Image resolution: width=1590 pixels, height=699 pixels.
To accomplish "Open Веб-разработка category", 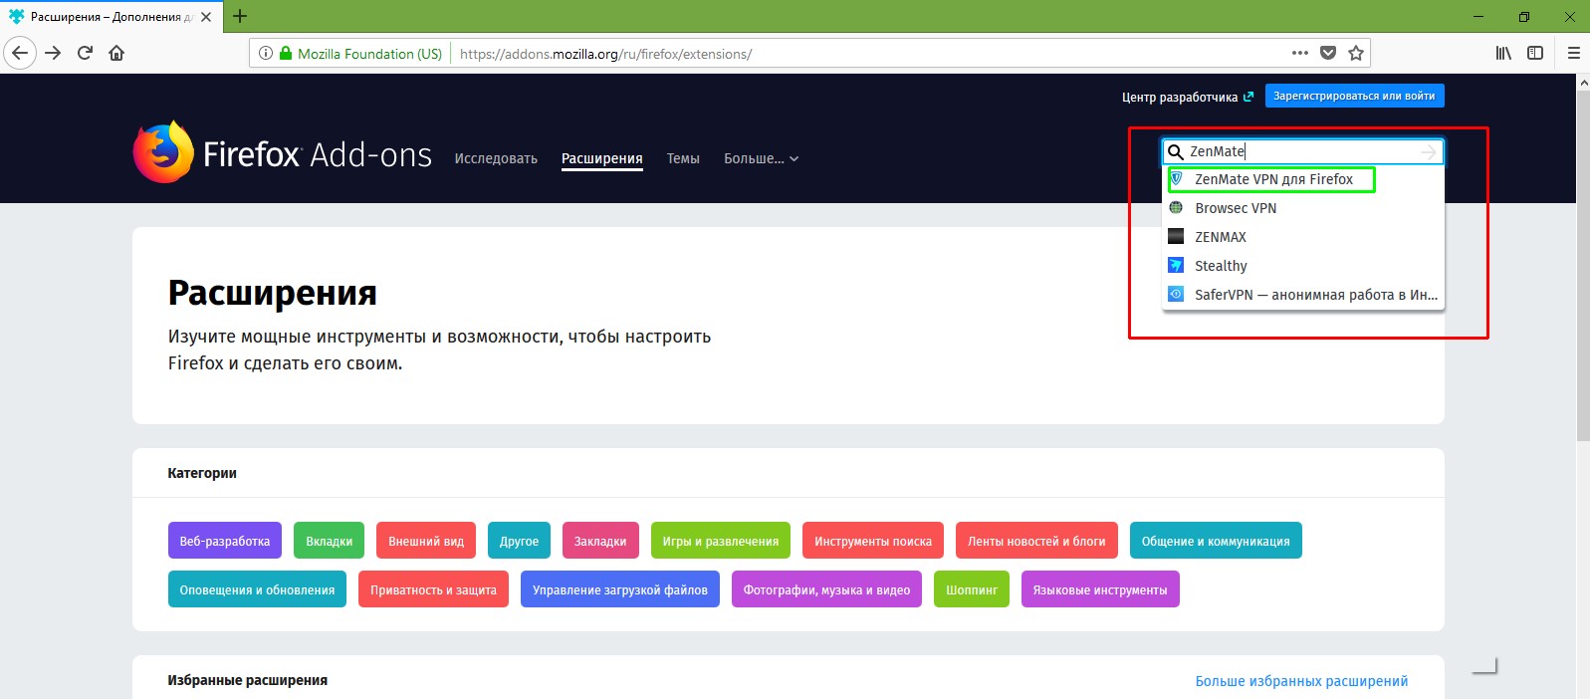I will pos(225,541).
